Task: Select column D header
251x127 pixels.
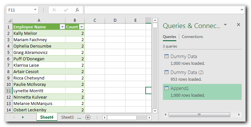Action: [115, 20]
